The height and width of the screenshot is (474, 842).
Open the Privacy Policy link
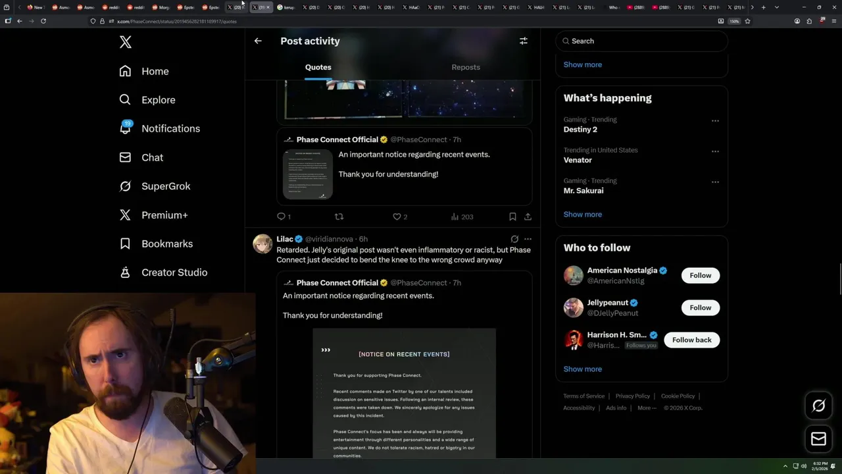(x=633, y=396)
